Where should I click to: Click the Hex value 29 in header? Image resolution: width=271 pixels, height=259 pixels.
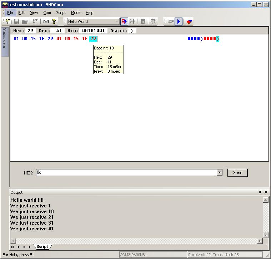click(x=30, y=31)
